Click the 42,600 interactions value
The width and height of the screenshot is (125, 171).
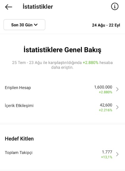pyautogui.click(x=106, y=105)
